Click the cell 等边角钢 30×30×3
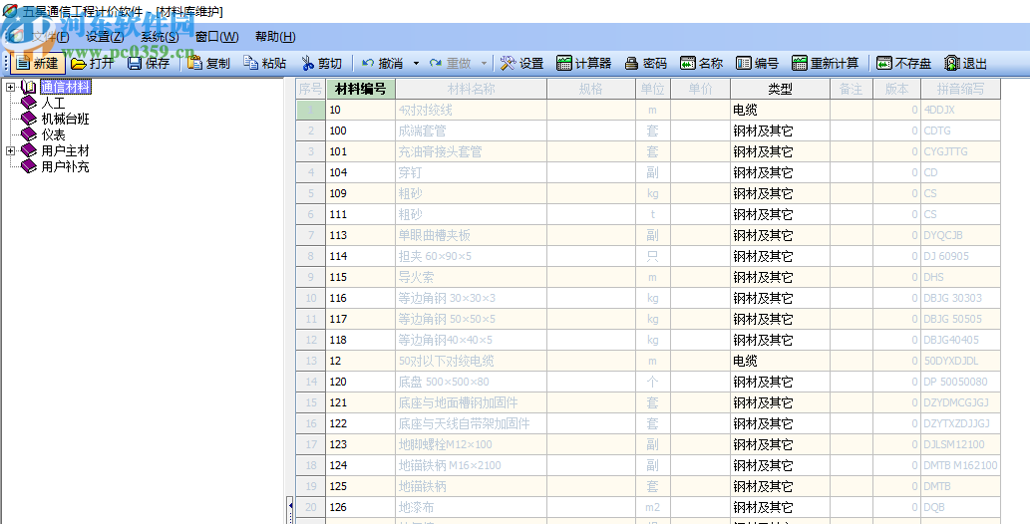The width and height of the screenshot is (1030, 524). pyautogui.click(x=471, y=298)
